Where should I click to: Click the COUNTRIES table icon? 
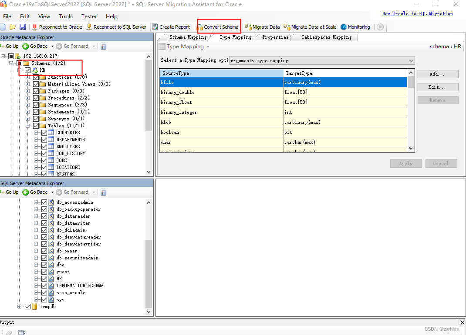point(51,133)
